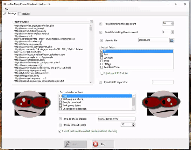The image size is (191, 150).
Task: Click the right masked face image
Action: (x=161, y=104)
